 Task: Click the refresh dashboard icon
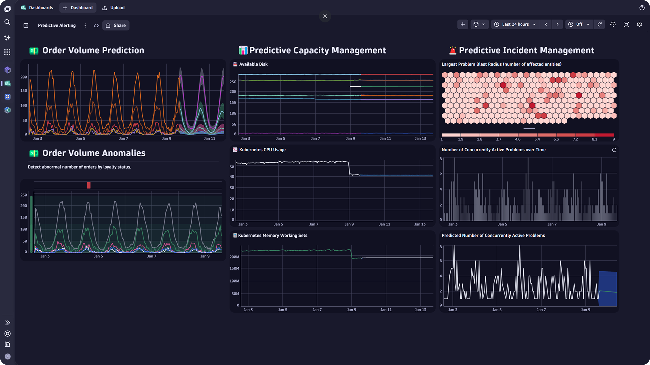click(599, 24)
